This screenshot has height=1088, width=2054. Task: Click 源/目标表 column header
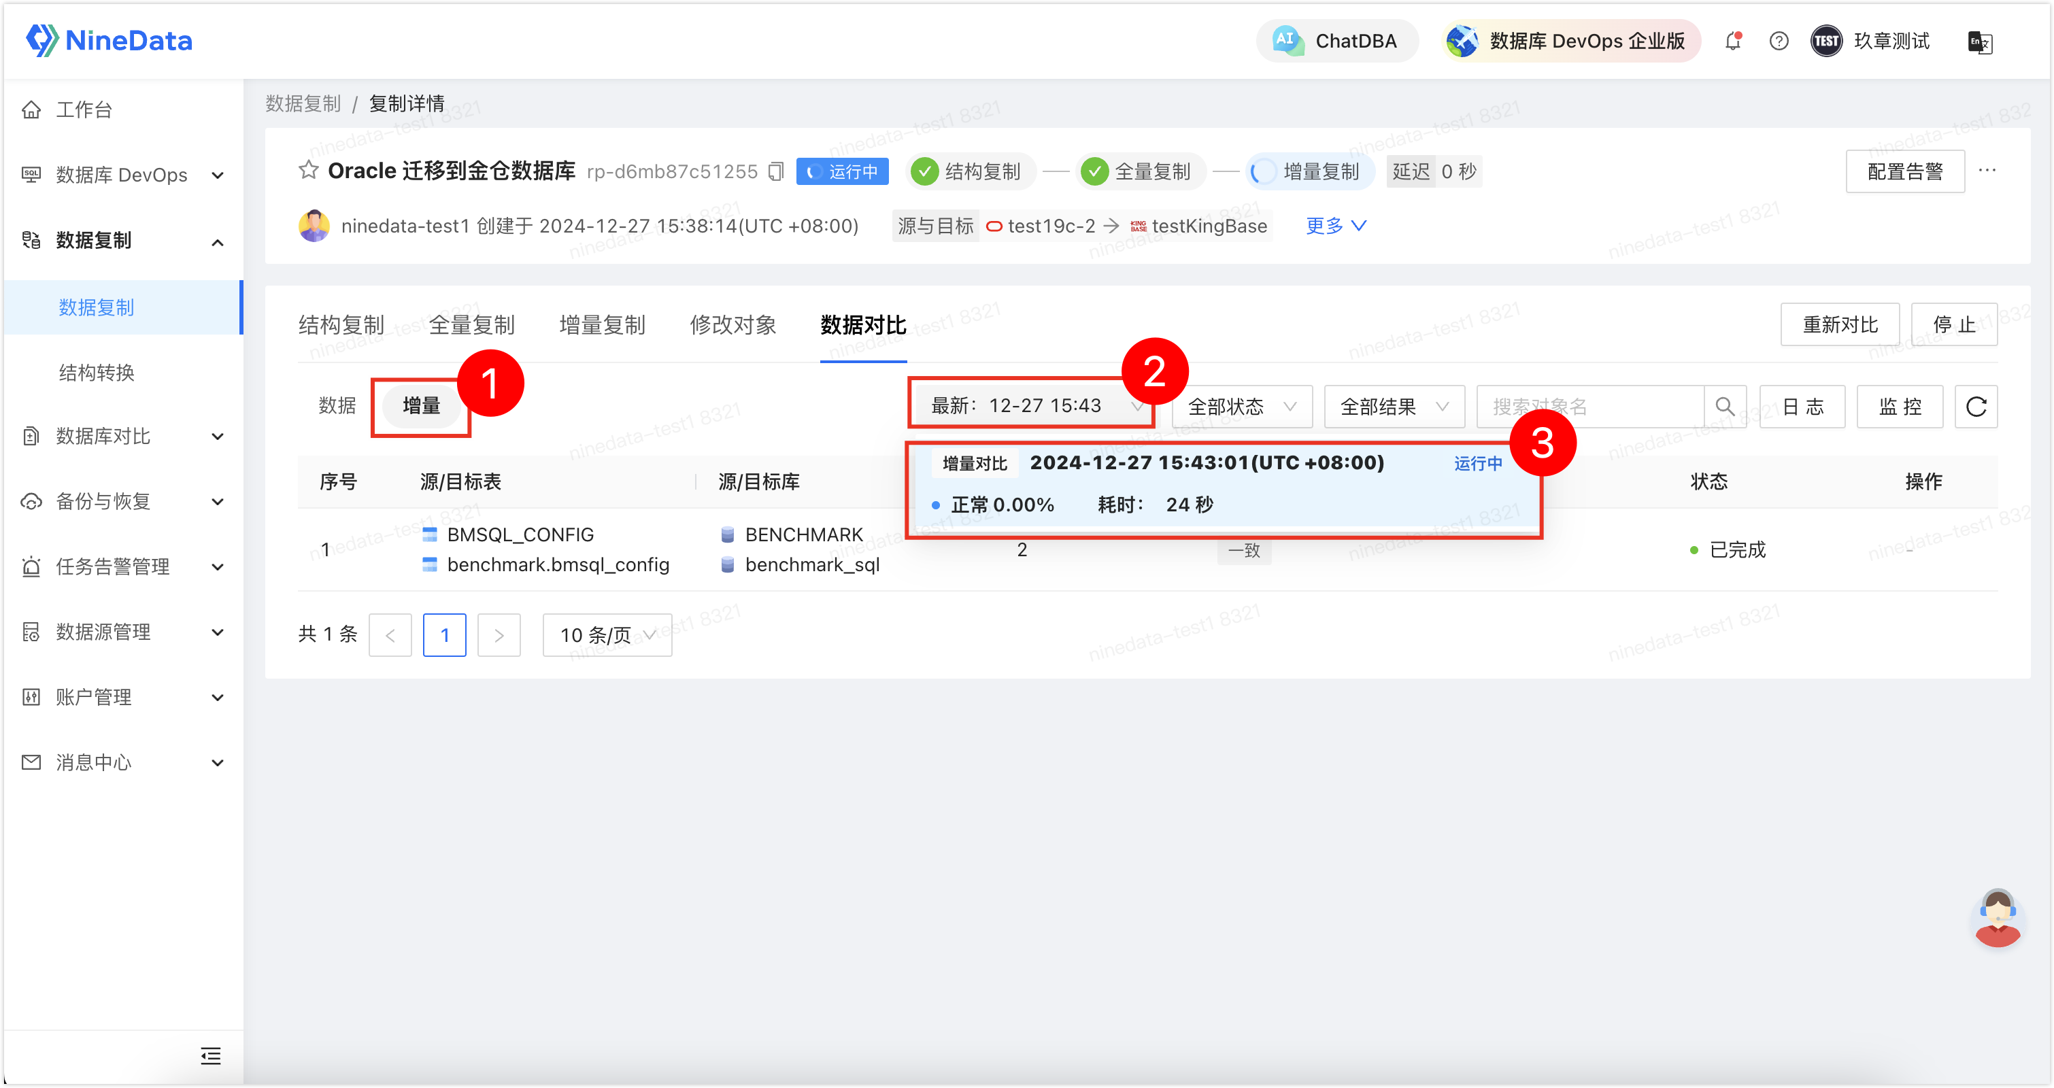click(460, 481)
